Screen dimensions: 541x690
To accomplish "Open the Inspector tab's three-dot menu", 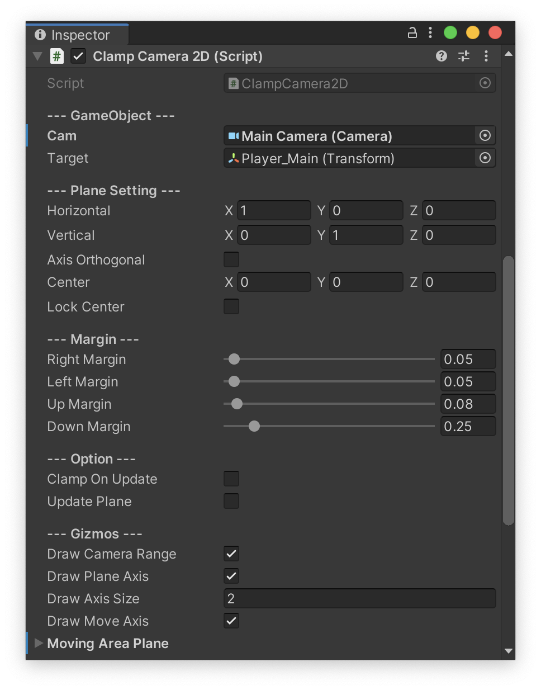I will click(x=430, y=33).
